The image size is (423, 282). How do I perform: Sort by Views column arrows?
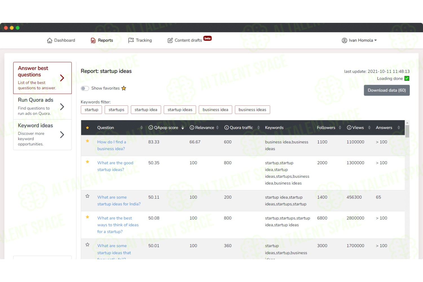click(x=369, y=128)
